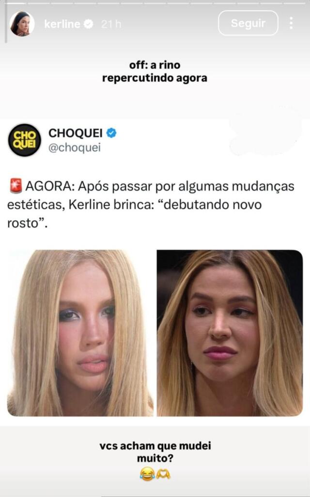Open the @choquei handle

coord(74,148)
